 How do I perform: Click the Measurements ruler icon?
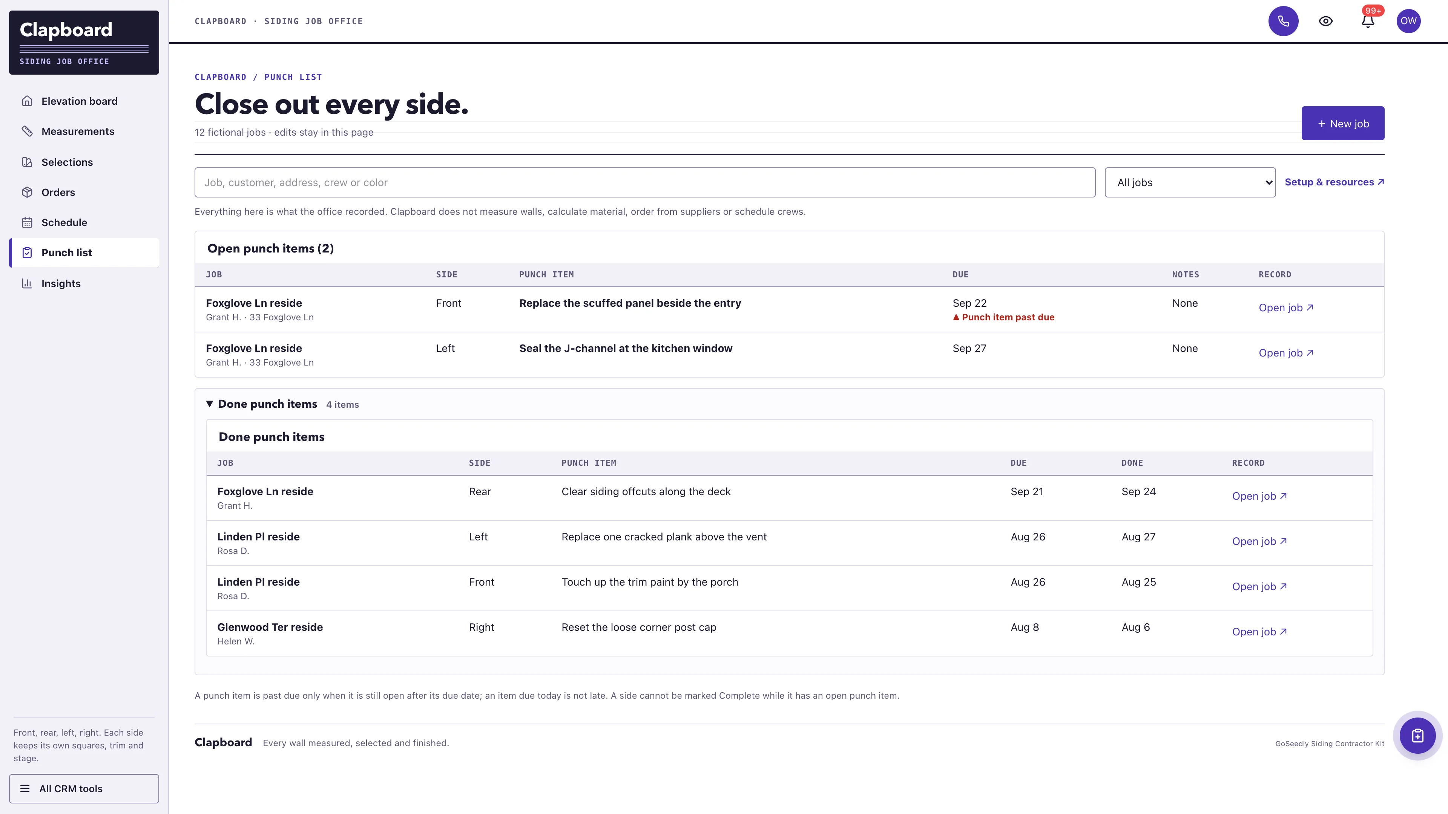pos(27,131)
